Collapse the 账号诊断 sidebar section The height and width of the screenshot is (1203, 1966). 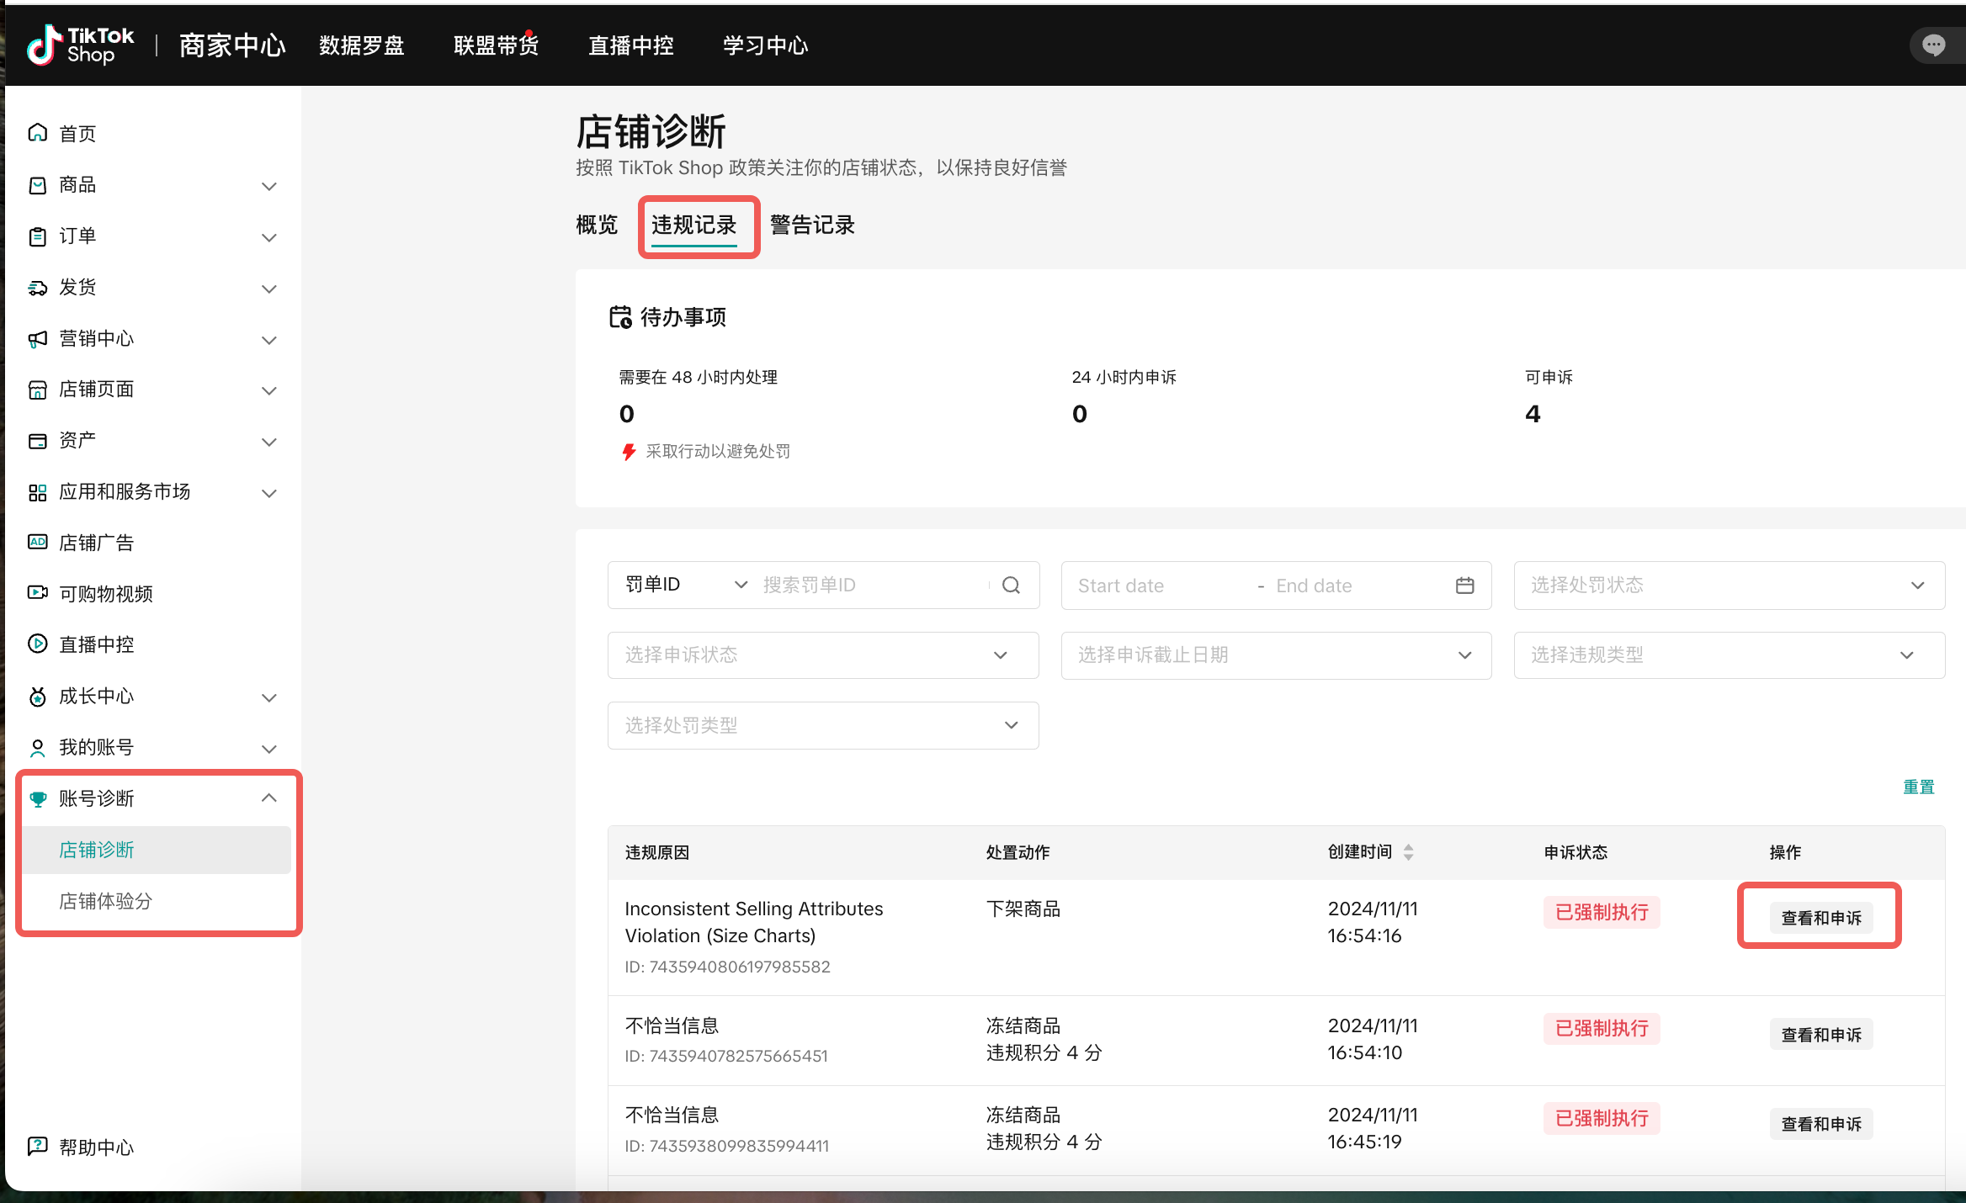[268, 798]
